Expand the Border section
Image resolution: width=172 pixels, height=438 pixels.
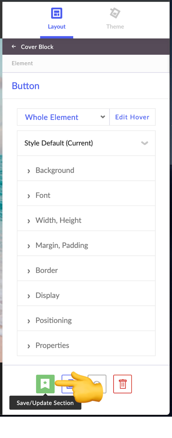coord(86,270)
